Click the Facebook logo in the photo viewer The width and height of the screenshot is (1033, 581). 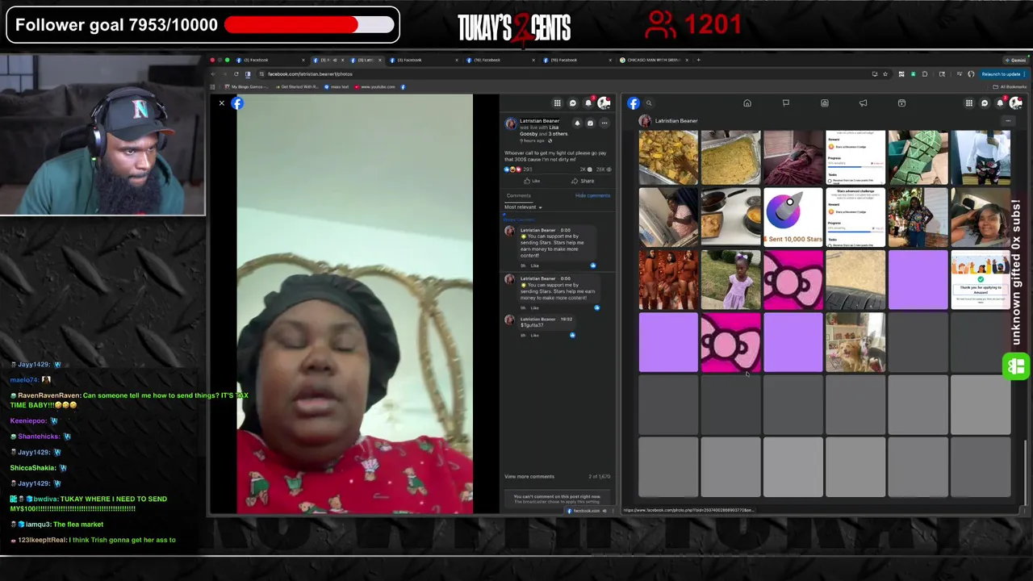(x=237, y=103)
